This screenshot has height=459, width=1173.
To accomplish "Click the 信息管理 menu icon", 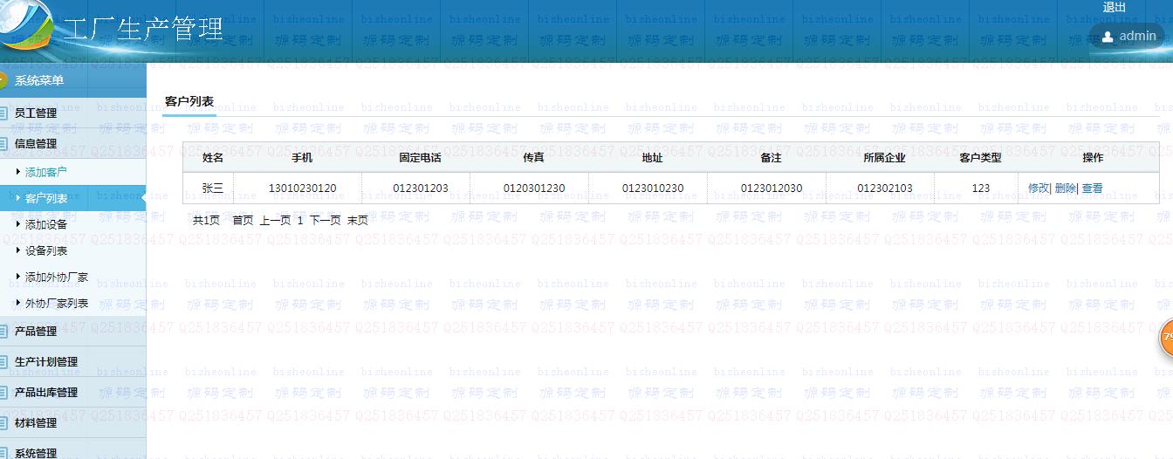I will (x=3, y=143).
